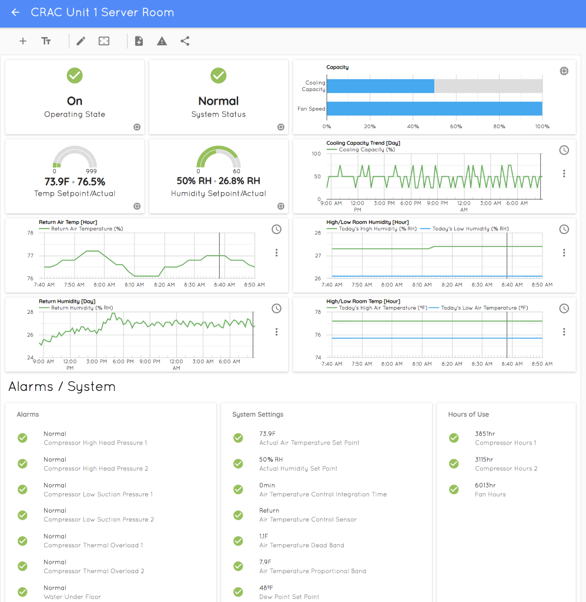
Task: Click chip icon on Operating State card
Action: coord(137,127)
